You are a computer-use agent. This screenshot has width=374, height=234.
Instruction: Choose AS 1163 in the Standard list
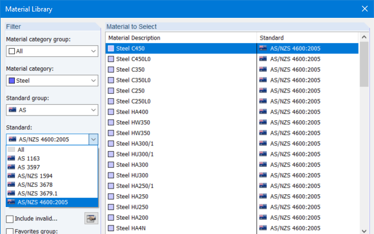click(x=52, y=159)
